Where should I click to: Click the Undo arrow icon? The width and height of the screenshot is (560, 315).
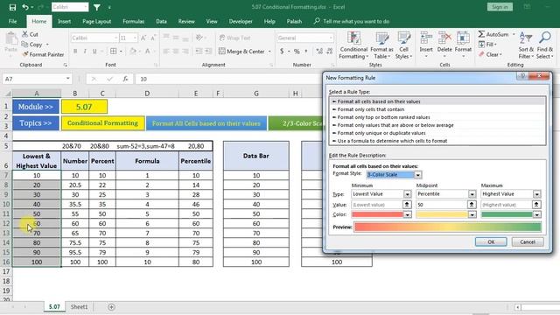25,7
